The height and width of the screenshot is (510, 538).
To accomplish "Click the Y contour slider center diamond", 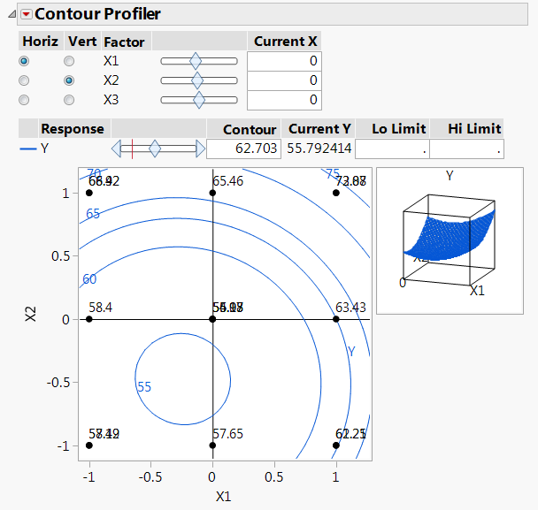I will (155, 148).
